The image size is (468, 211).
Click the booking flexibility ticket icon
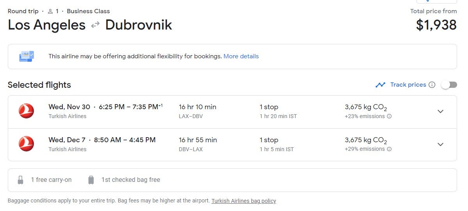(x=27, y=56)
